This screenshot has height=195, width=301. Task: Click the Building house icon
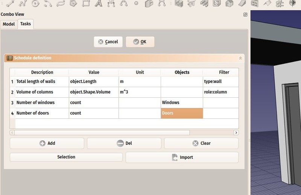click(x=229, y=3)
